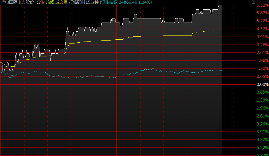
Task: Toggle the 均线 average line legend
Action: 50,2
